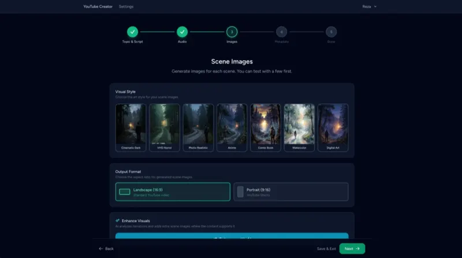Go Back to the previous step

click(x=106, y=249)
